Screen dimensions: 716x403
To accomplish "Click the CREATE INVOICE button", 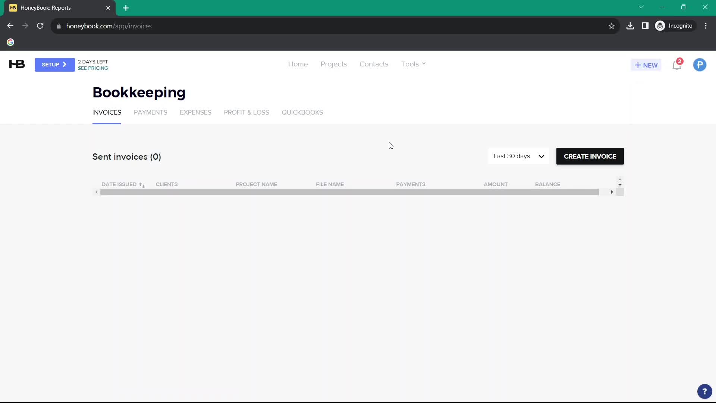I will pyautogui.click(x=590, y=156).
